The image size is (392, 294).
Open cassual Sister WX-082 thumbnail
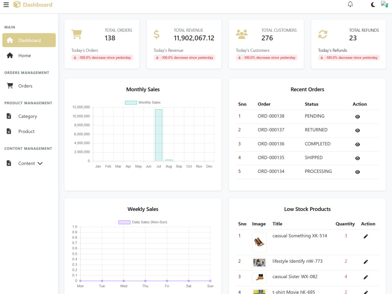coord(259,278)
